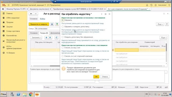This screenshot has width=172, height=97.
Task: Open notifications bell icon
Action: click(x=147, y=5)
